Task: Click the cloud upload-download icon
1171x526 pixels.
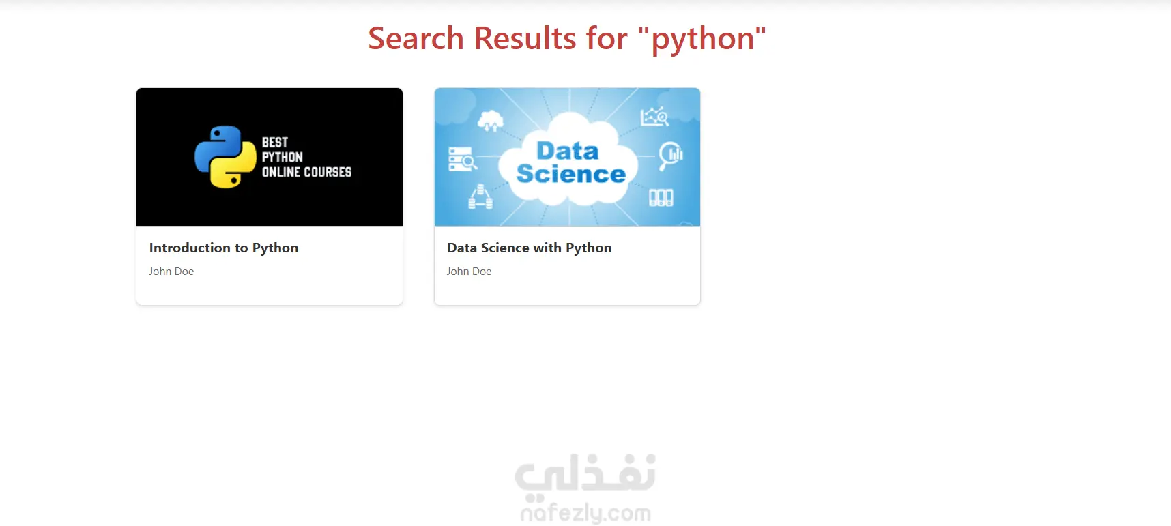Action: [x=490, y=121]
